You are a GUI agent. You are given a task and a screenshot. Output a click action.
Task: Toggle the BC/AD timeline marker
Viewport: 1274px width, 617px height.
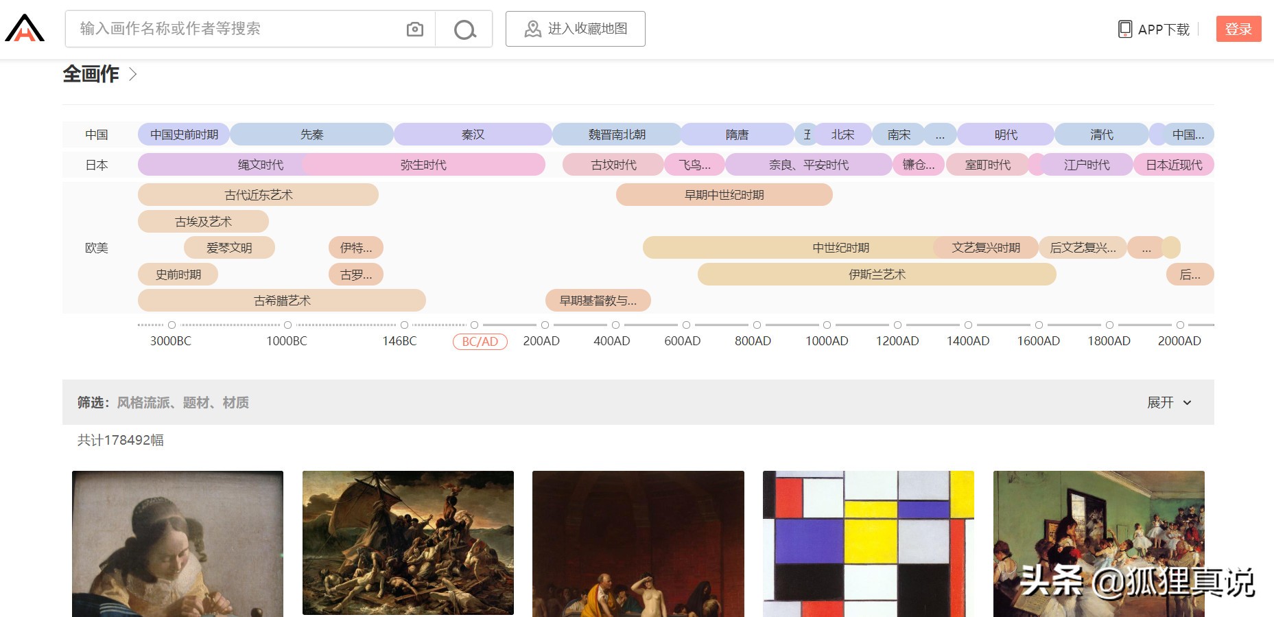point(480,342)
